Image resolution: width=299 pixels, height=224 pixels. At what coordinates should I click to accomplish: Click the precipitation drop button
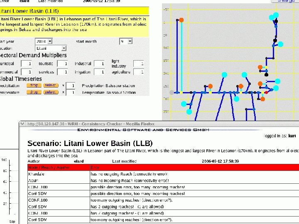(34, 85)
